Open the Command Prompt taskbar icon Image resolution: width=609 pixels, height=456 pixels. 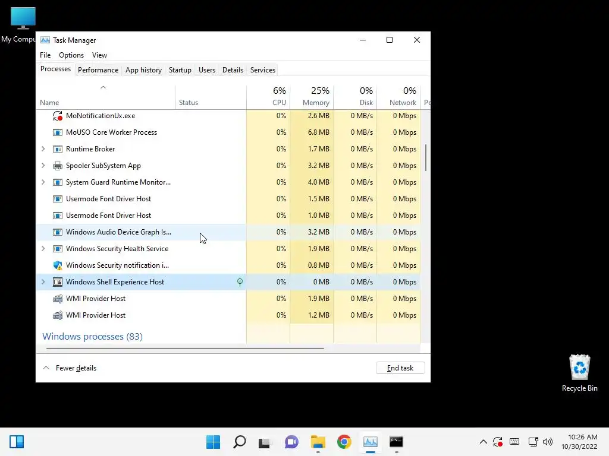(397, 442)
